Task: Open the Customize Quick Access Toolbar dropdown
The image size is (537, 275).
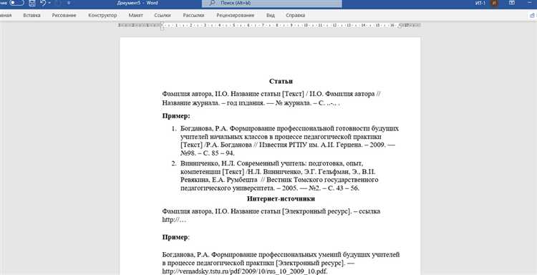Action: pos(69,3)
